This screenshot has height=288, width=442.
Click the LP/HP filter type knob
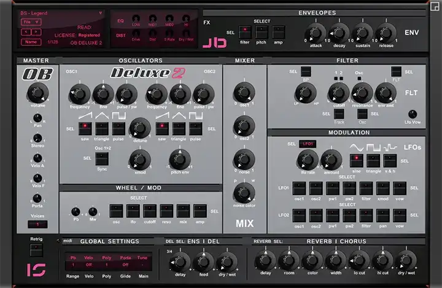click(306, 93)
